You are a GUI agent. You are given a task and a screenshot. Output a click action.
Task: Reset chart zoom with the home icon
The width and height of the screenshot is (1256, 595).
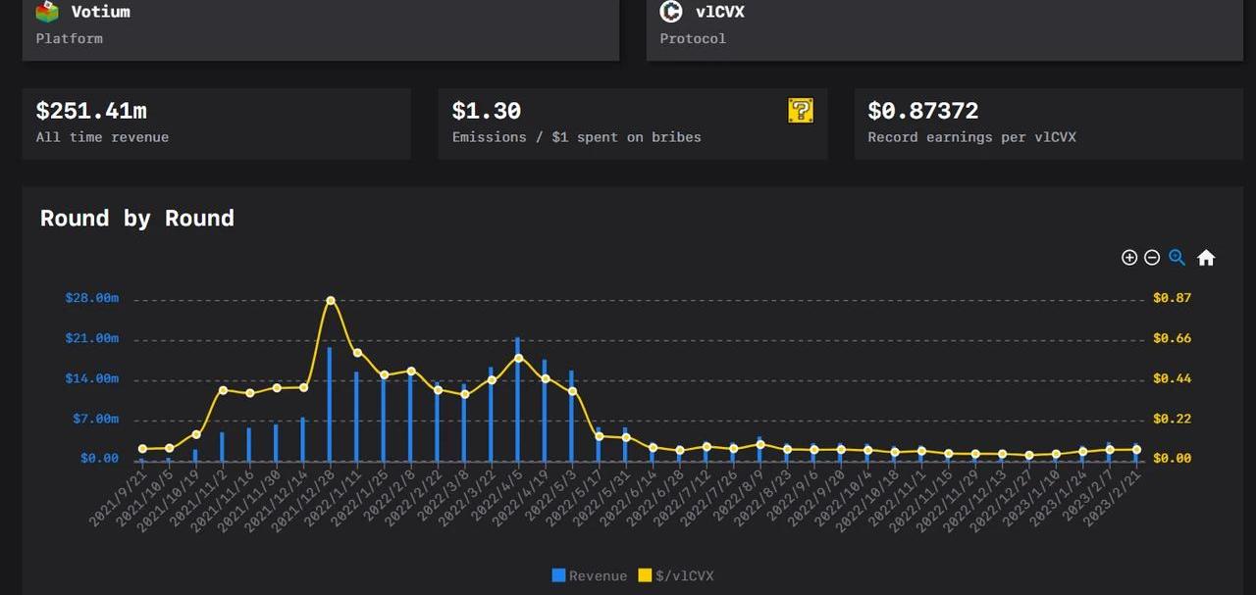(x=1206, y=258)
